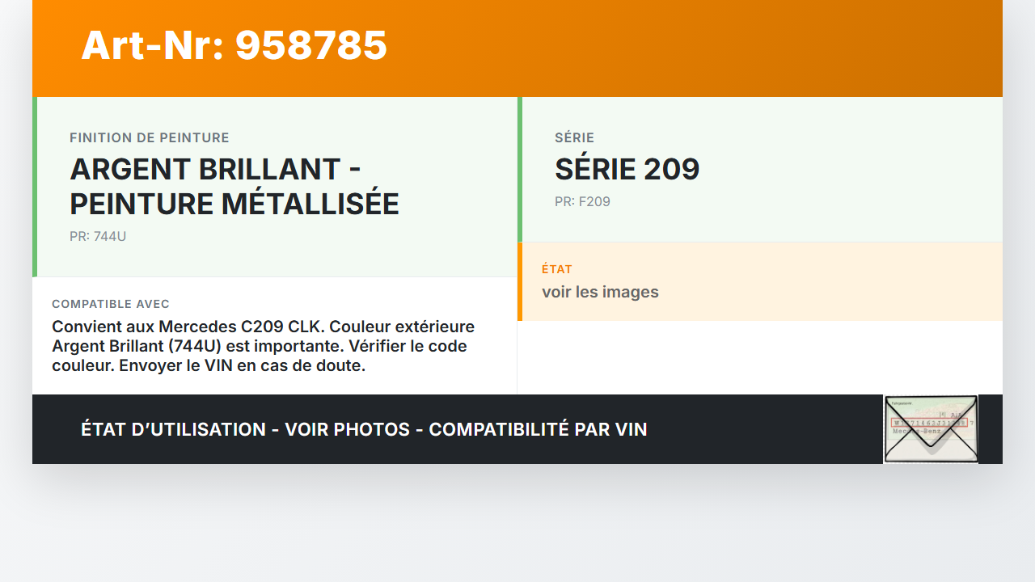
Task: Open the 'voir les images' text
Action: pos(600,292)
